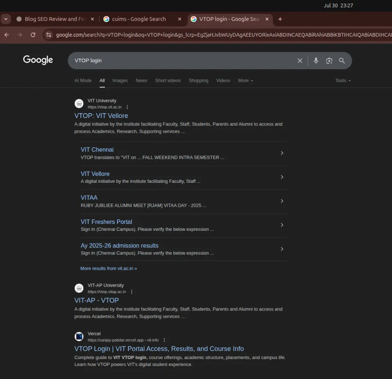Open options menu for vtop.vit.ac.in result
Viewport: 392px width, 379px height.
click(x=127, y=107)
